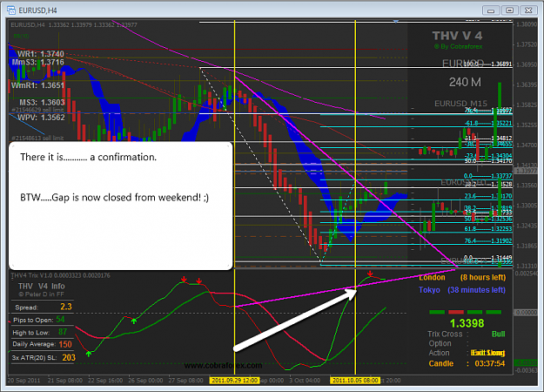544x392 pixels.
Task: Select the 'WR1: 1.3740' level label
Action: pyautogui.click(x=41, y=54)
